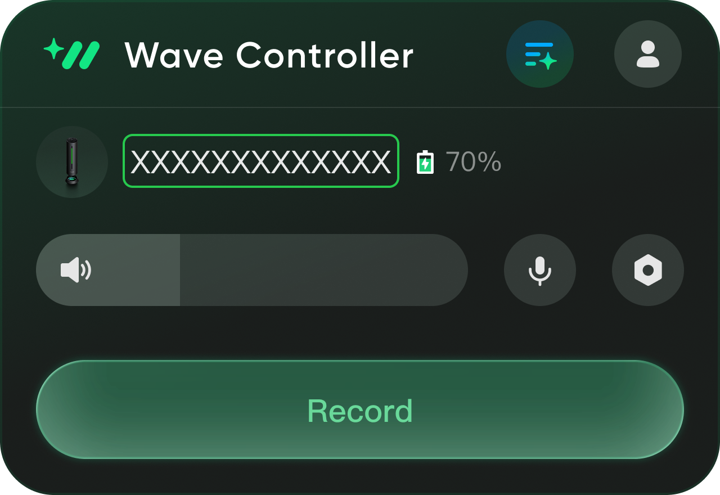Toggle microphone mute on or off
The width and height of the screenshot is (720, 495).
tap(540, 270)
